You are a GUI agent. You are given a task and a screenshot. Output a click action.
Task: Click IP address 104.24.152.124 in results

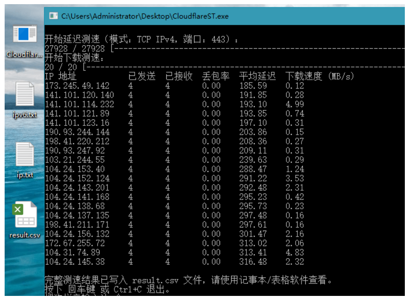click(x=77, y=178)
